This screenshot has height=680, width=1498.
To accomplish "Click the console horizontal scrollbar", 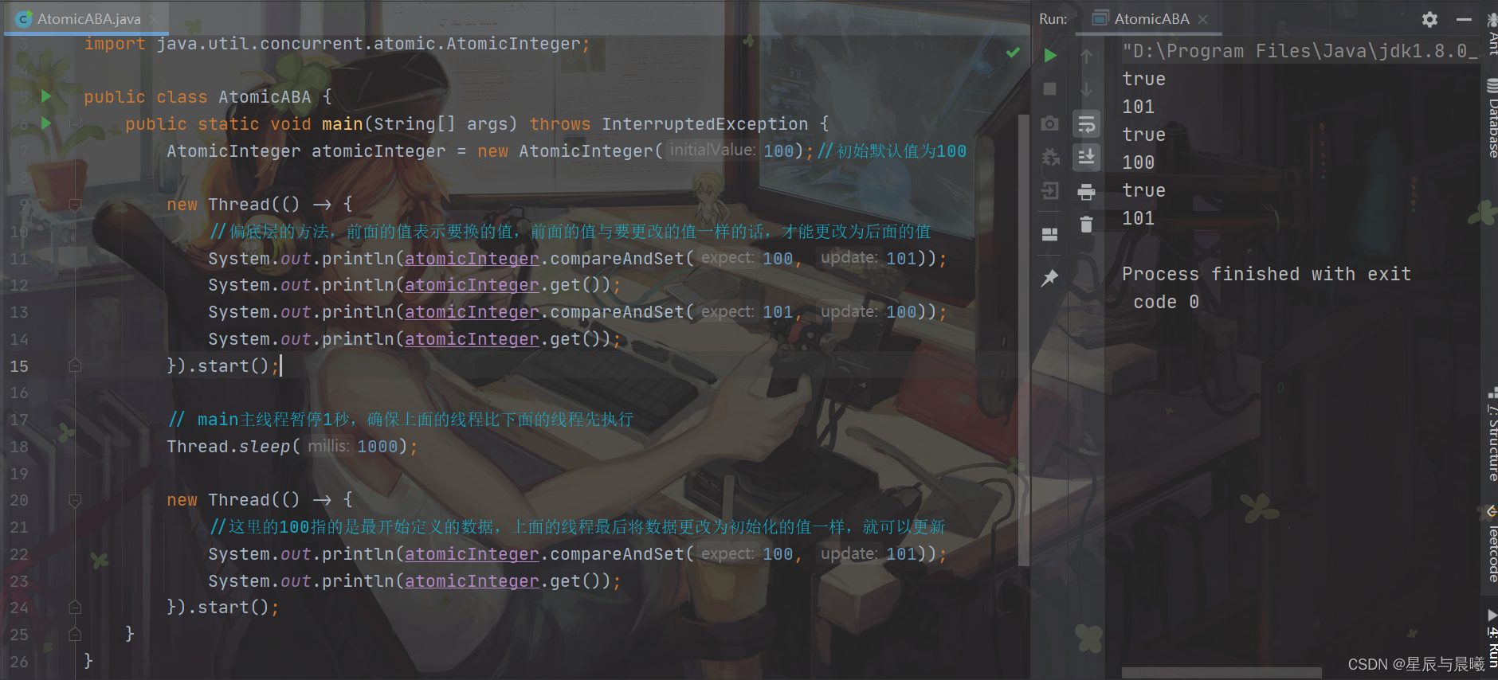I will (1221, 673).
